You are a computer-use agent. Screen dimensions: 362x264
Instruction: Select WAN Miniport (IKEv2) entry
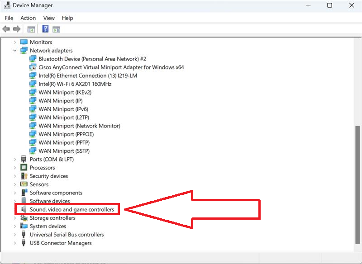(x=65, y=92)
